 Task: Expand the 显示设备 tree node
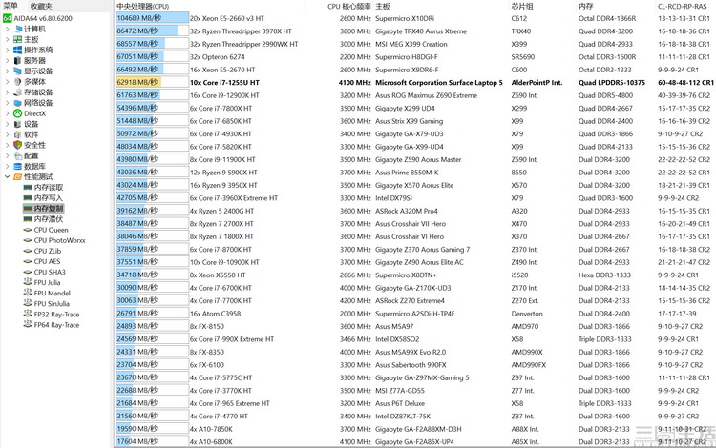coord(7,71)
